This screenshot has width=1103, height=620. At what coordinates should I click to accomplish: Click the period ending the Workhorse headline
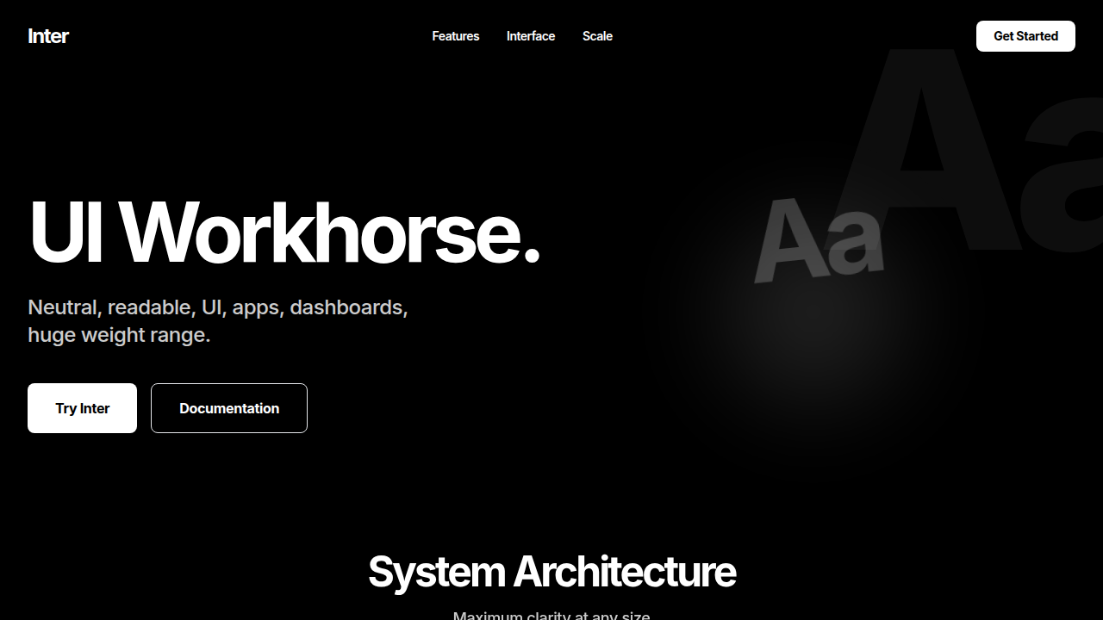[x=532, y=253]
